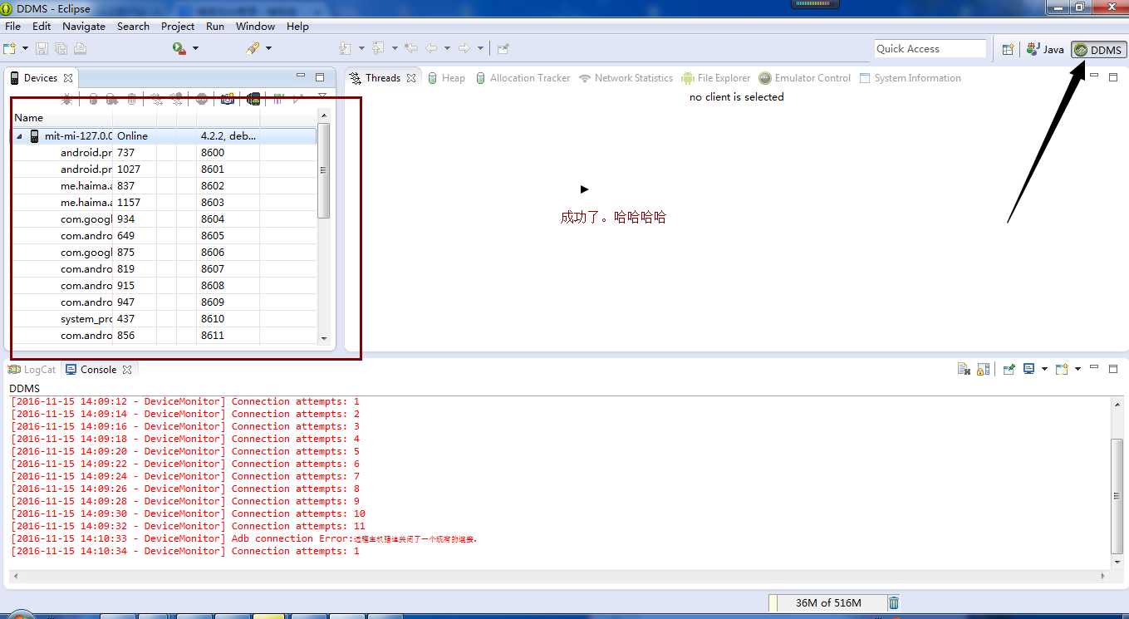Screen dimensions: 1129x619
Task: Toggle the Pin Console icon
Action: point(1009,369)
